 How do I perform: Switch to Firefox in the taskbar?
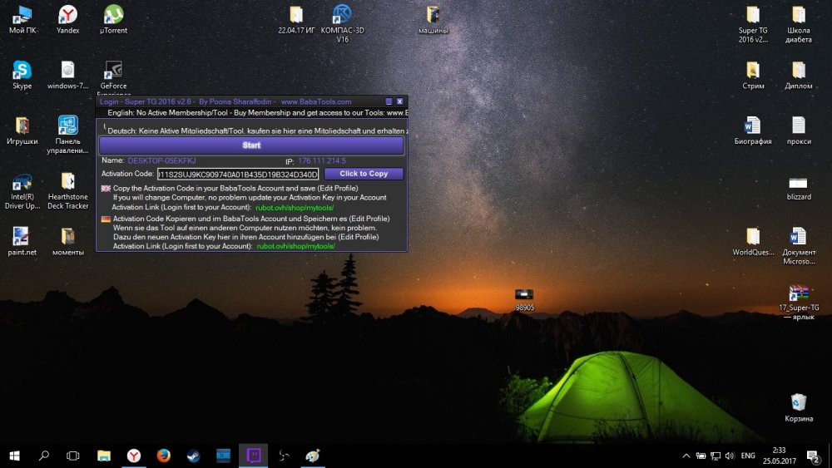click(x=163, y=456)
